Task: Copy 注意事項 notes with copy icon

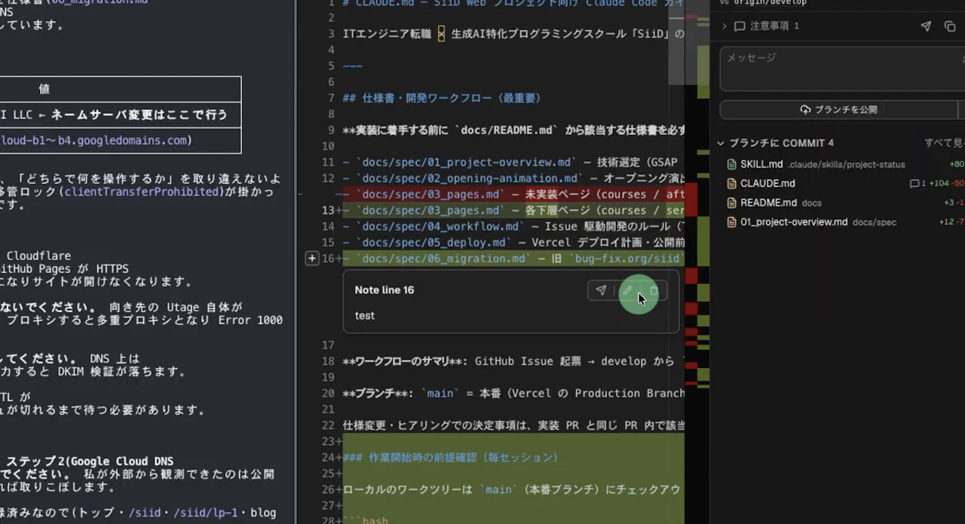Action: pos(950,26)
